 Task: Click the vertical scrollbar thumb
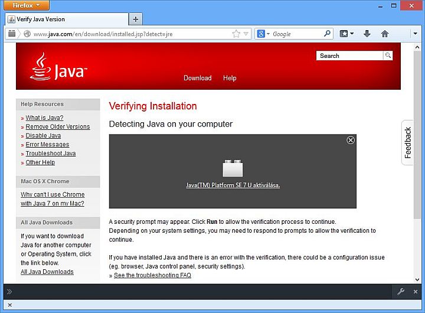[417, 135]
